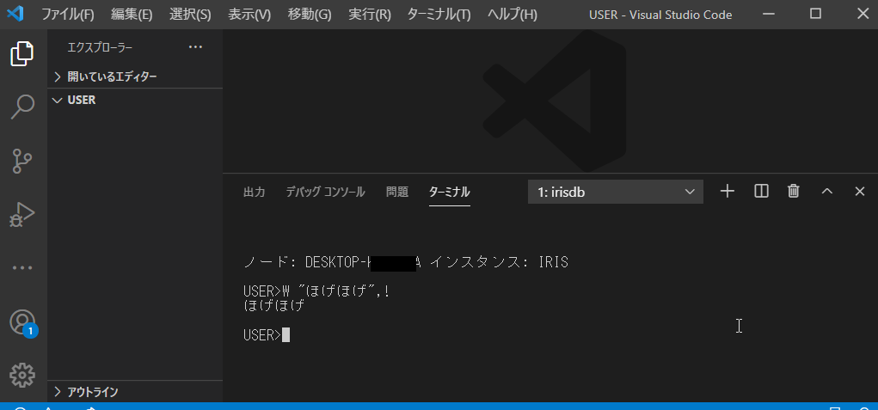Expand the アウトライン section
The width and height of the screenshot is (878, 410).
[x=92, y=392]
